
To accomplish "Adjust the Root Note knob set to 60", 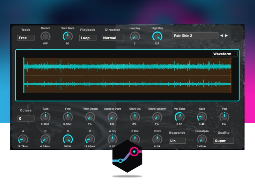I will click(68, 36).
